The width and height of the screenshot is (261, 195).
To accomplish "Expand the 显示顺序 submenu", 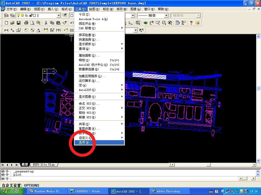I will coord(99,44).
